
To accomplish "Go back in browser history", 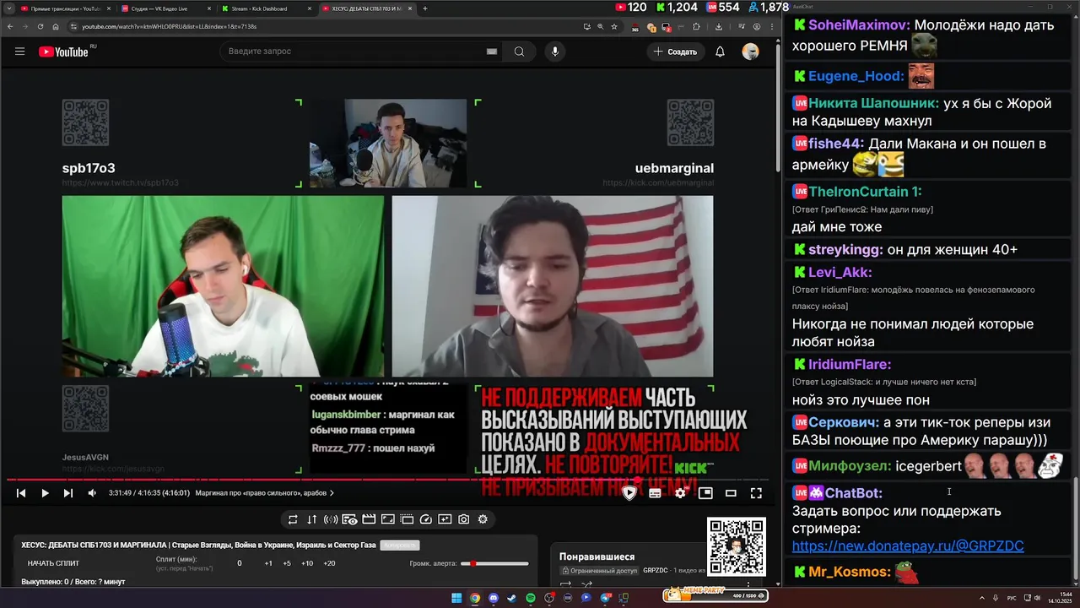I will 9,26.
